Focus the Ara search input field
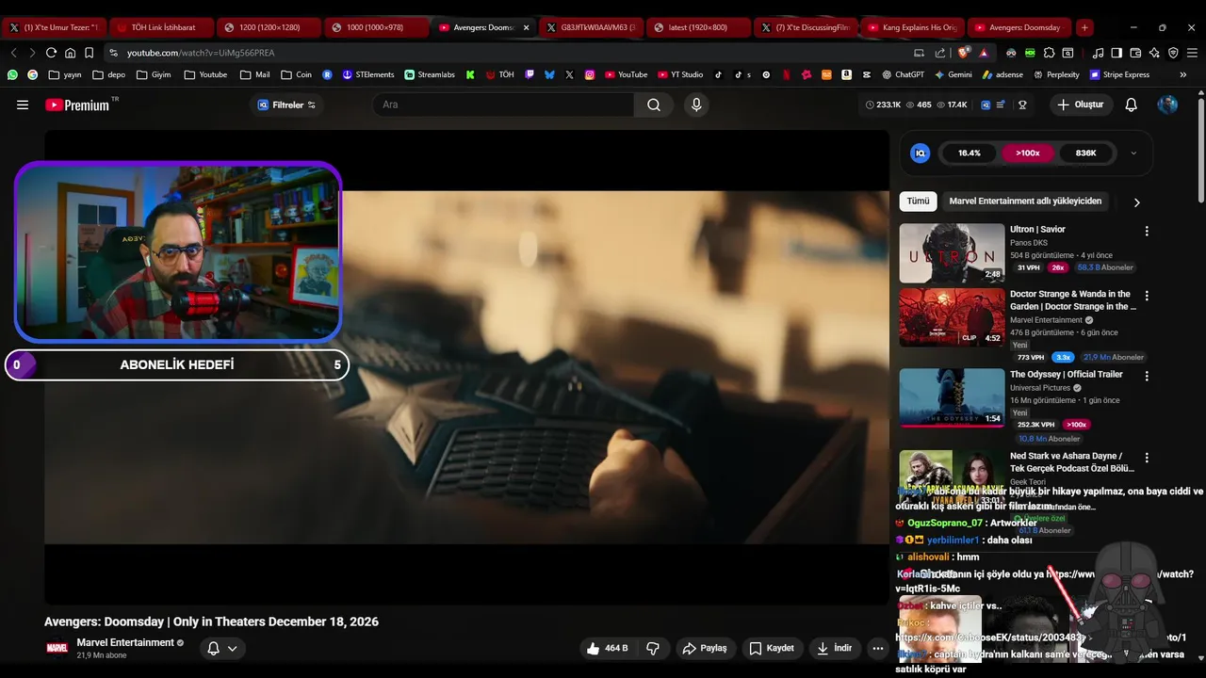This screenshot has width=1206, height=678. click(x=504, y=105)
